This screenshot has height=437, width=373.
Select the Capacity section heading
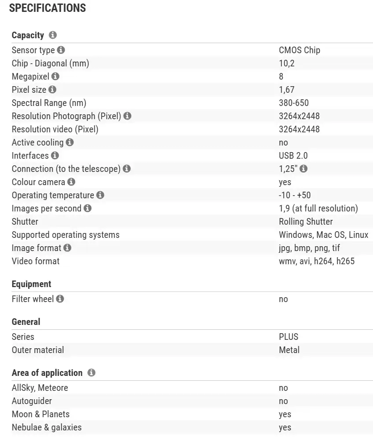[28, 35]
